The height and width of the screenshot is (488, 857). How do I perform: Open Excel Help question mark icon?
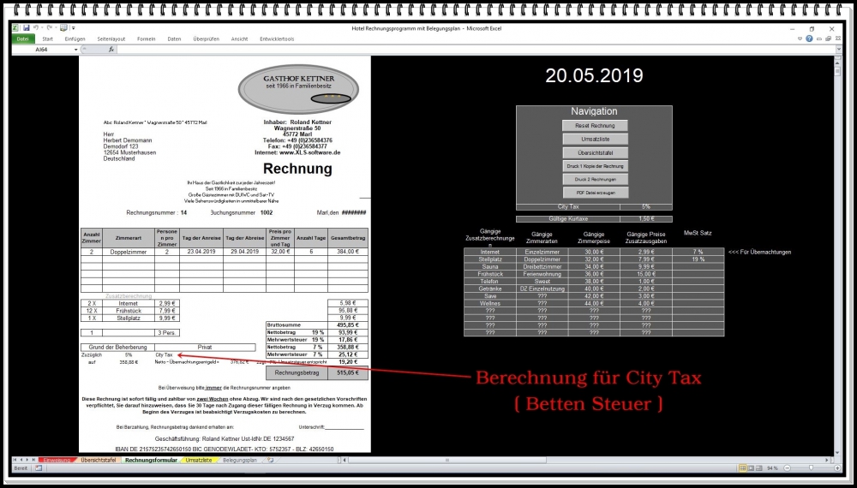click(811, 39)
